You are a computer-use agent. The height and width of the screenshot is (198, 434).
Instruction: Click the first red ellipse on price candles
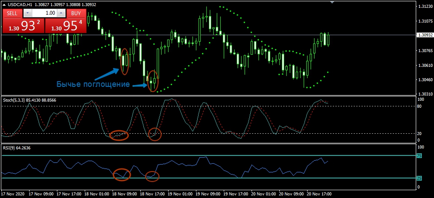pyautogui.click(x=125, y=61)
